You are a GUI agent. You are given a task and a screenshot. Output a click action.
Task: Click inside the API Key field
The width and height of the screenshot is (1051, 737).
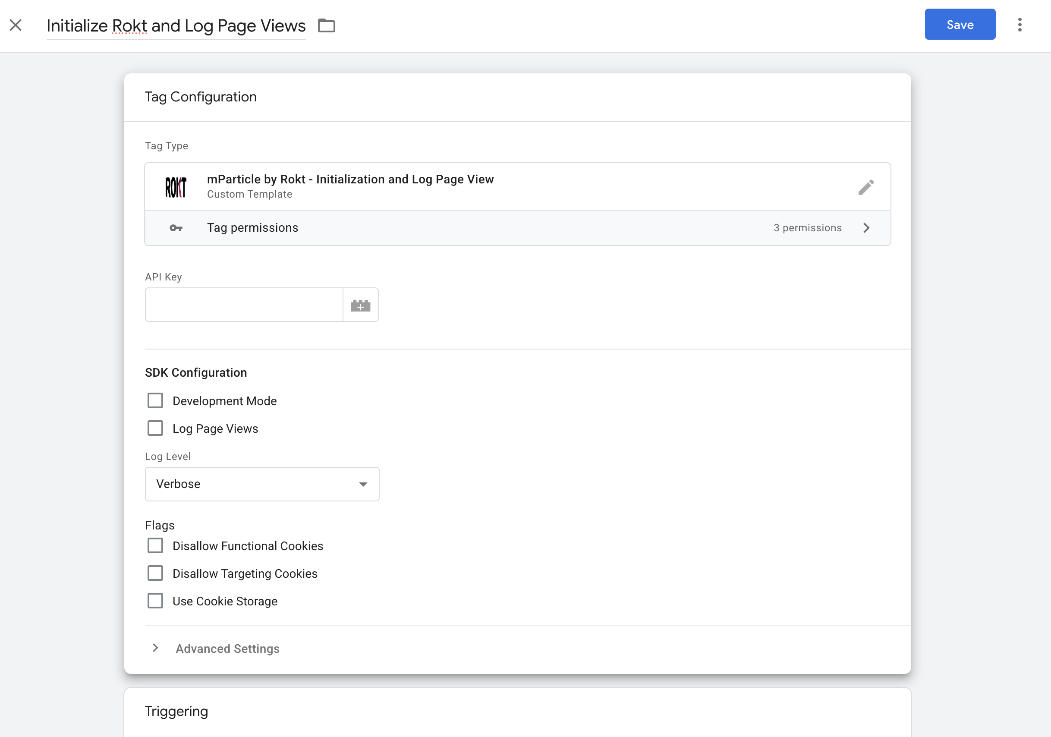coord(243,304)
